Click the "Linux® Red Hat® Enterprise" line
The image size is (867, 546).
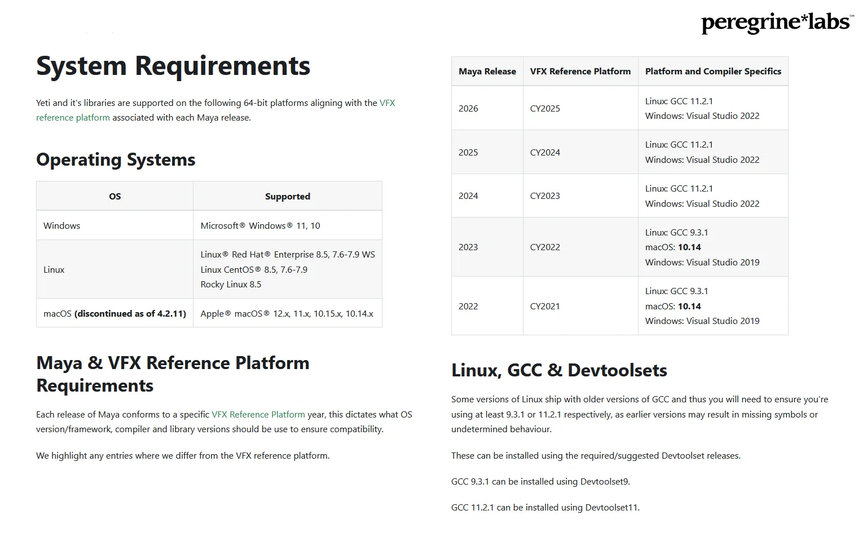pyautogui.click(x=288, y=255)
